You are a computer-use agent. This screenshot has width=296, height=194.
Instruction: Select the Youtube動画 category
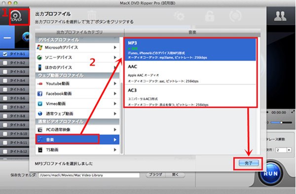77,84
